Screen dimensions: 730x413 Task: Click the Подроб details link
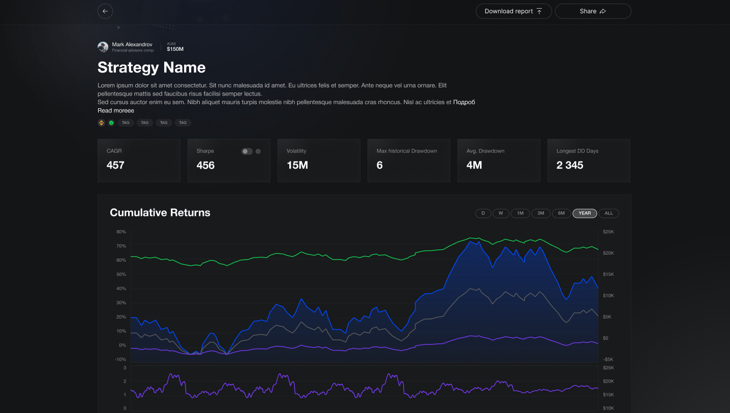point(464,102)
